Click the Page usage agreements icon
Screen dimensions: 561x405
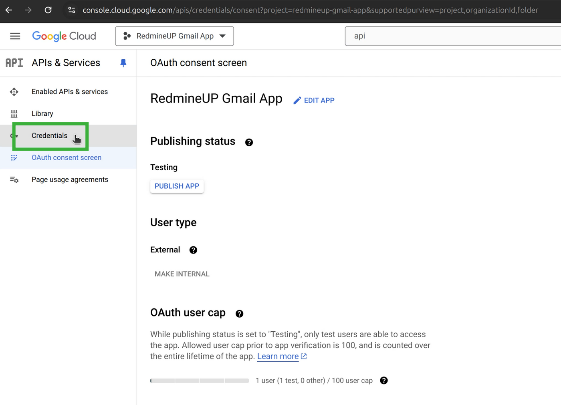14,179
